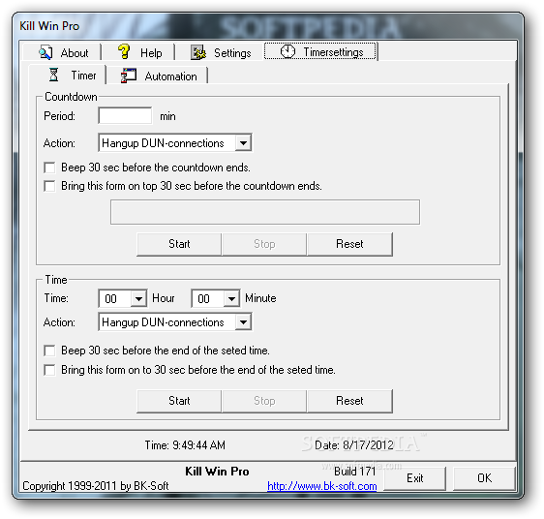Screen dimensions: 544x519
Task: Click the Period minutes input field
Action: (125, 115)
